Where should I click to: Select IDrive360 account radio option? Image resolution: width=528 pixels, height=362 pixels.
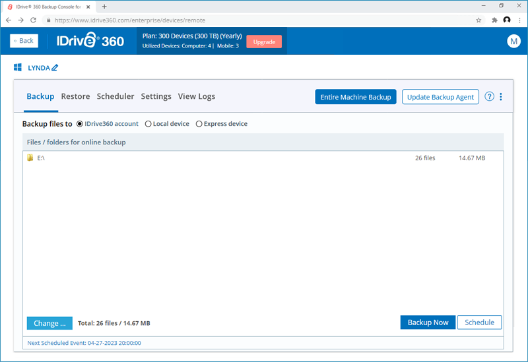coord(81,124)
